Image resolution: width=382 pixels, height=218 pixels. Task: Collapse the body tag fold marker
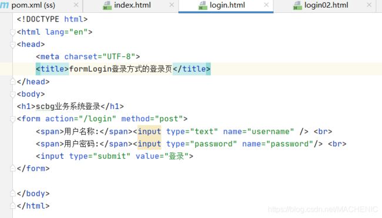12,94
